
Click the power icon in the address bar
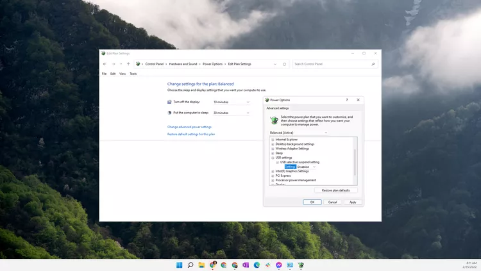(x=138, y=64)
